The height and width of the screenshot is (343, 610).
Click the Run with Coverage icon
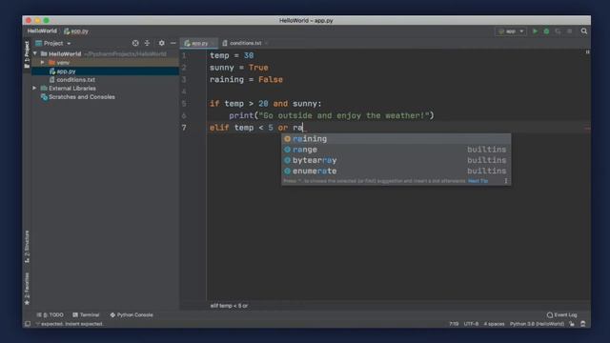click(558, 31)
